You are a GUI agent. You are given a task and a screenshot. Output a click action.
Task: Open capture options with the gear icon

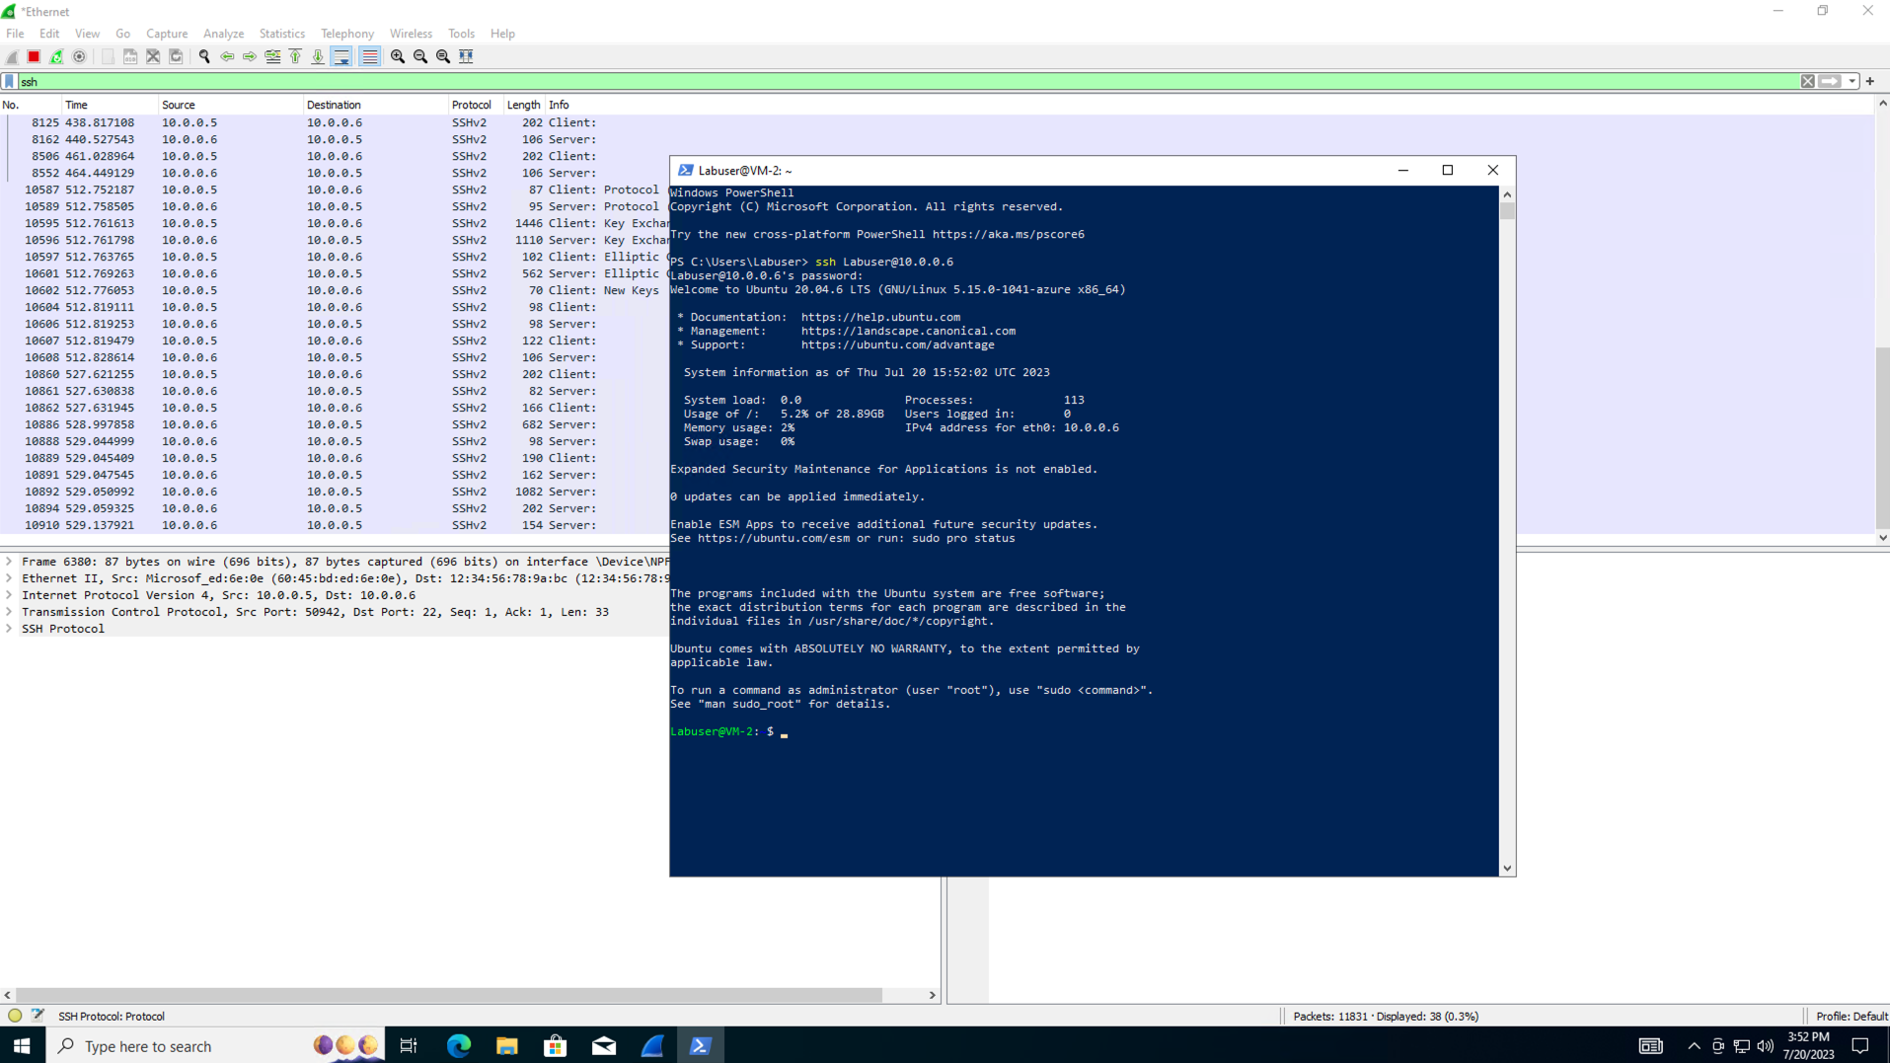[x=80, y=56]
